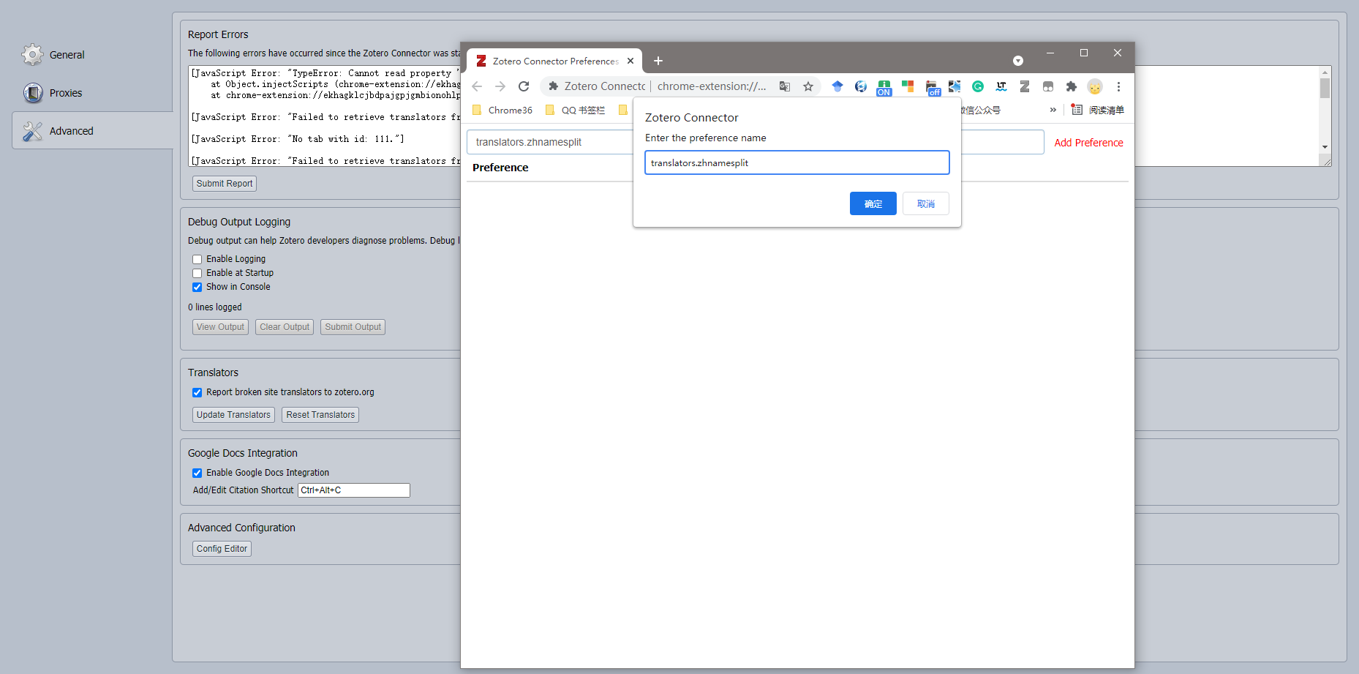Open the Extensions puzzle piece menu

click(1072, 86)
